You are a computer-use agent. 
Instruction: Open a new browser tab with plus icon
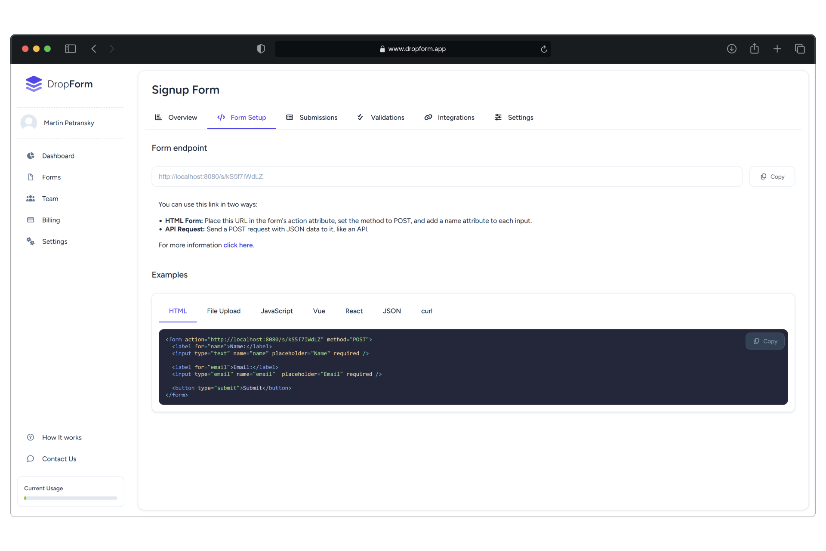point(777,49)
